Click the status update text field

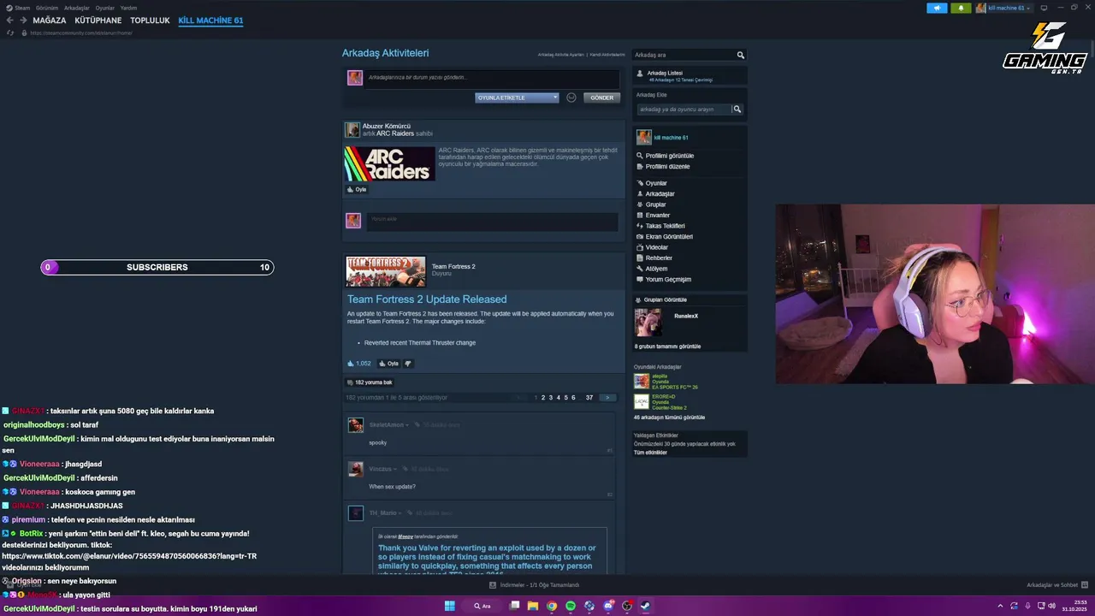tap(492, 78)
